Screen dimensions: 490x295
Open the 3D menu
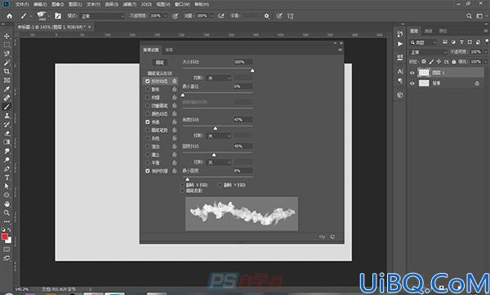(146, 4)
